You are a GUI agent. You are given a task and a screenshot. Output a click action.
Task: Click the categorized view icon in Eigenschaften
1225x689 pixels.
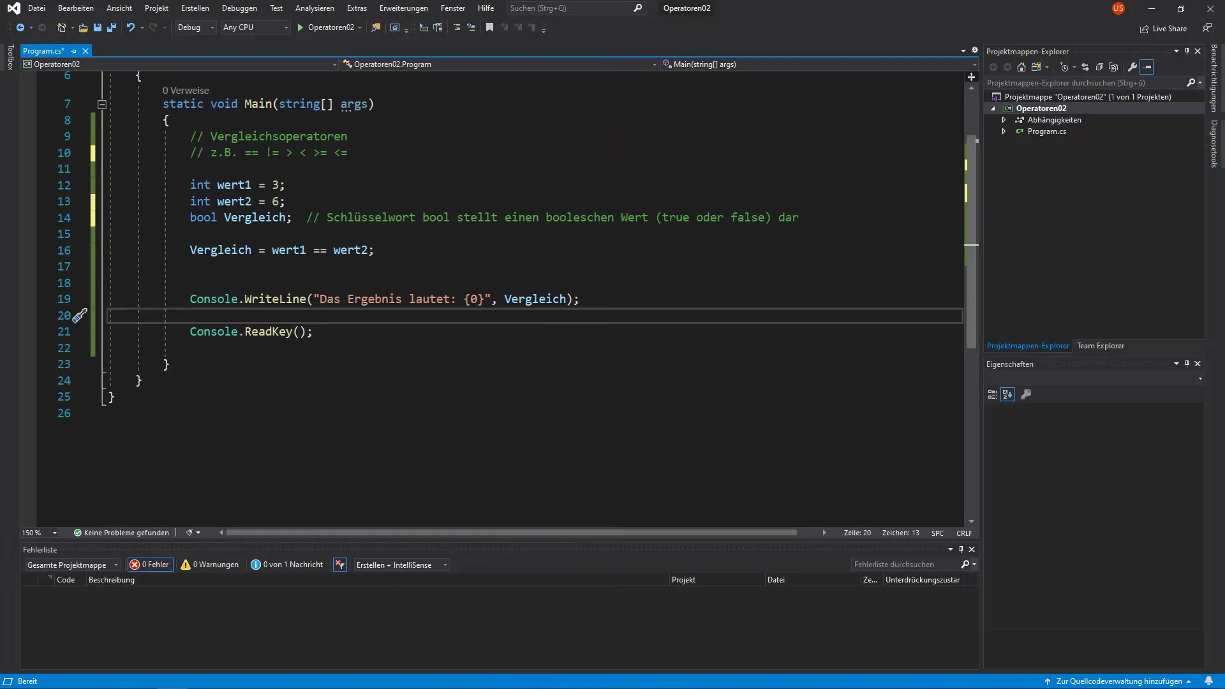tap(993, 394)
